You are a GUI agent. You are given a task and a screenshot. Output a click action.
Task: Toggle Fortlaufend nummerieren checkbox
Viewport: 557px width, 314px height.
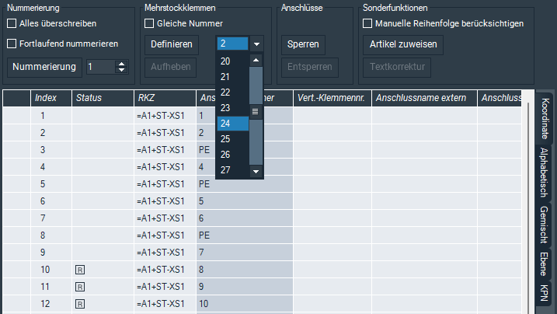12,44
